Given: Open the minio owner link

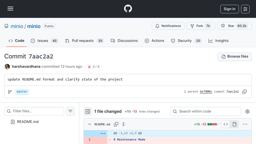Looking at the screenshot, I should pyautogui.click(x=17, y=26).
